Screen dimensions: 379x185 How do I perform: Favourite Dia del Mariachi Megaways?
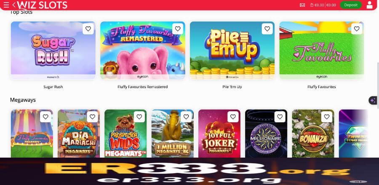coord(92,117)
